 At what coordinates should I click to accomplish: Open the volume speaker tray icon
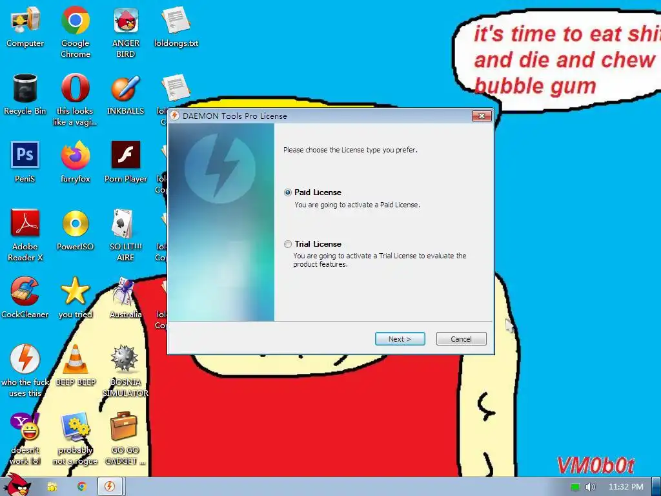pyautogui.click(x=590, y=487)
